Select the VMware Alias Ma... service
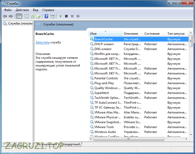195x154 pixels. 139,112
